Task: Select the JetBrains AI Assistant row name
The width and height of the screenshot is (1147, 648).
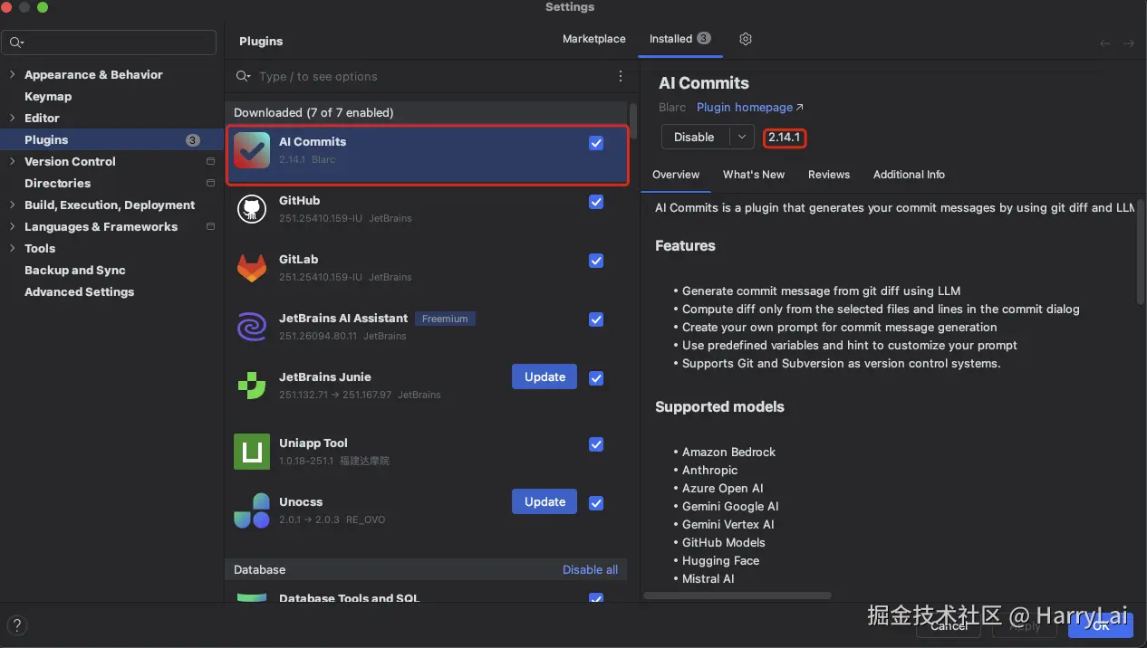Action: 343,319
